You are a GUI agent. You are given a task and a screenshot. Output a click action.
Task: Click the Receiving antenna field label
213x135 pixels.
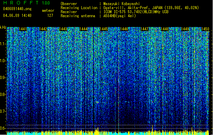click(x=78, y=16)
